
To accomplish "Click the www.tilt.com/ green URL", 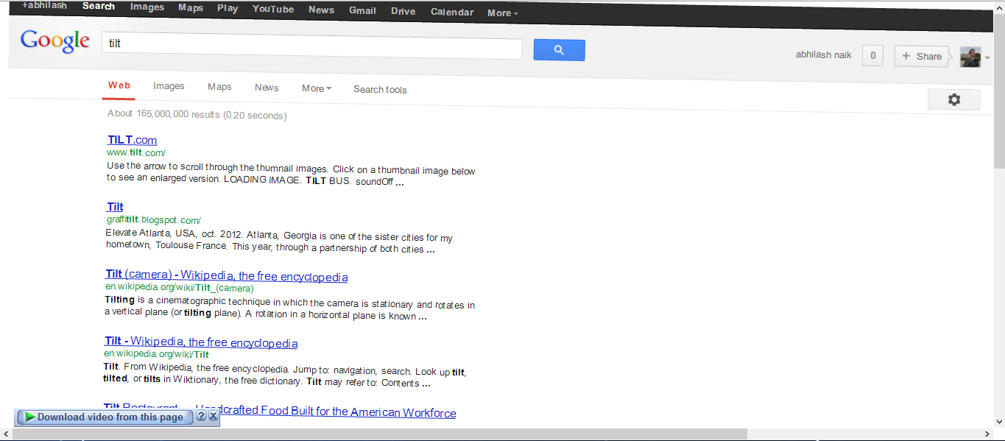I will [x=136, y=152].
